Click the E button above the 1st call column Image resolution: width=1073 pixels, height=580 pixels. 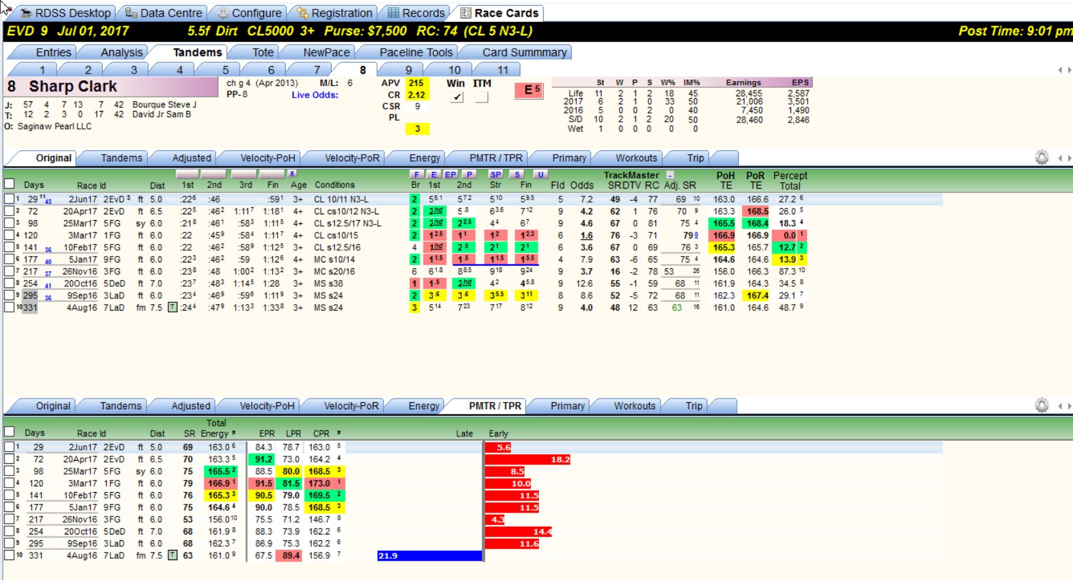tap(434, 175)
